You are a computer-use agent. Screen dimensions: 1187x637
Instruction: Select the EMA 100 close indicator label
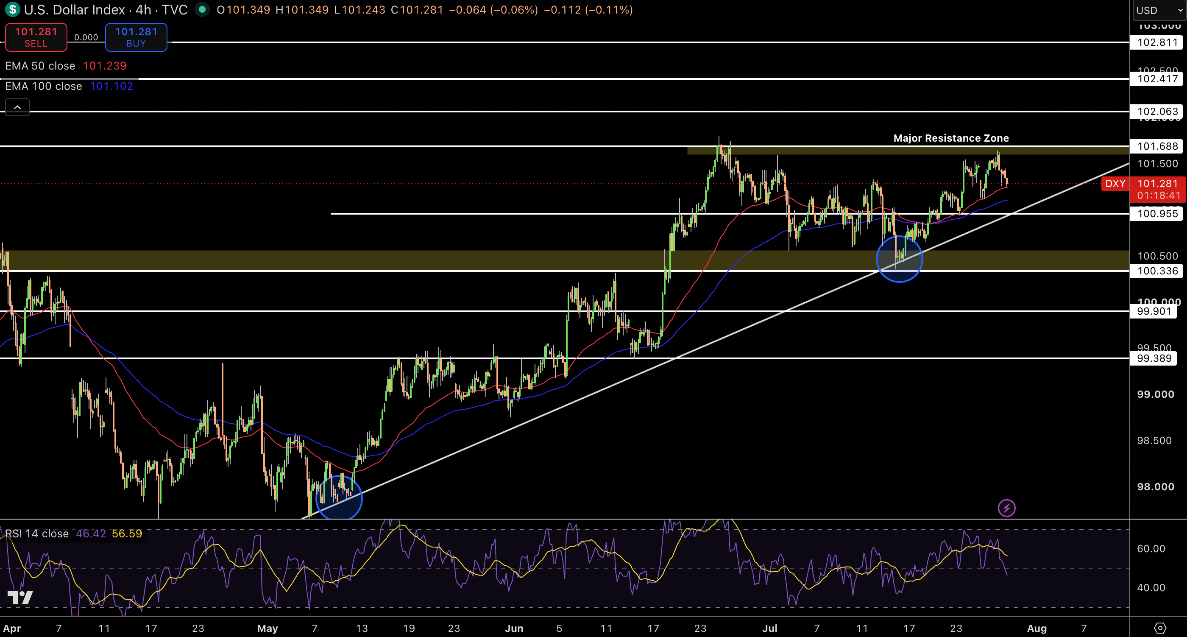click(44, 86)
